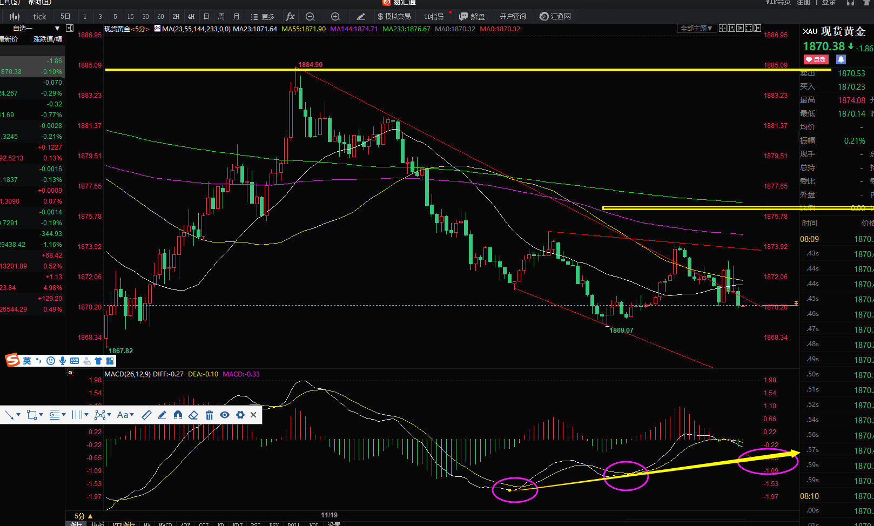Screen dimensions: 874x526
Task: Select the 60-minute timeframe
Action: pos(160,17)
